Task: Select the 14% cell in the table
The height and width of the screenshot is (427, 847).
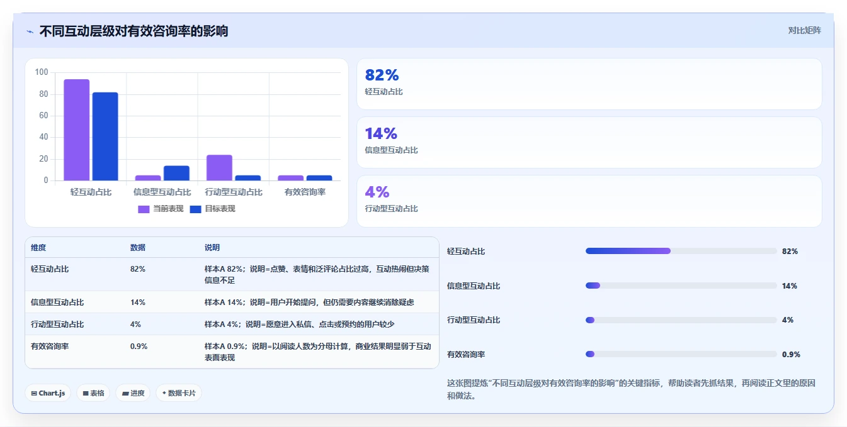Action: (x=138, y=302)
